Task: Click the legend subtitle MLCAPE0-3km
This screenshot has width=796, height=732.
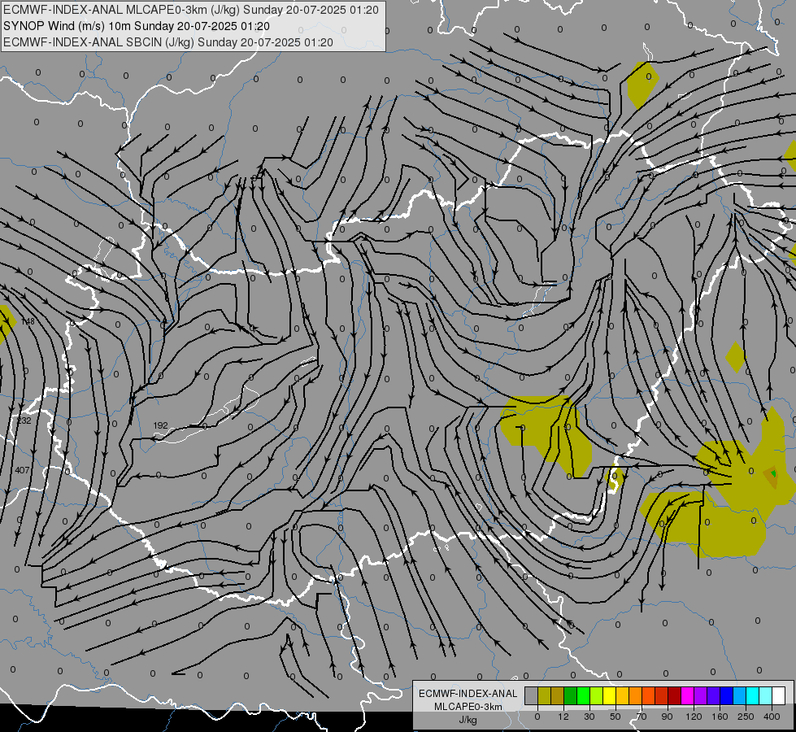Action: [x=468, y=707]
